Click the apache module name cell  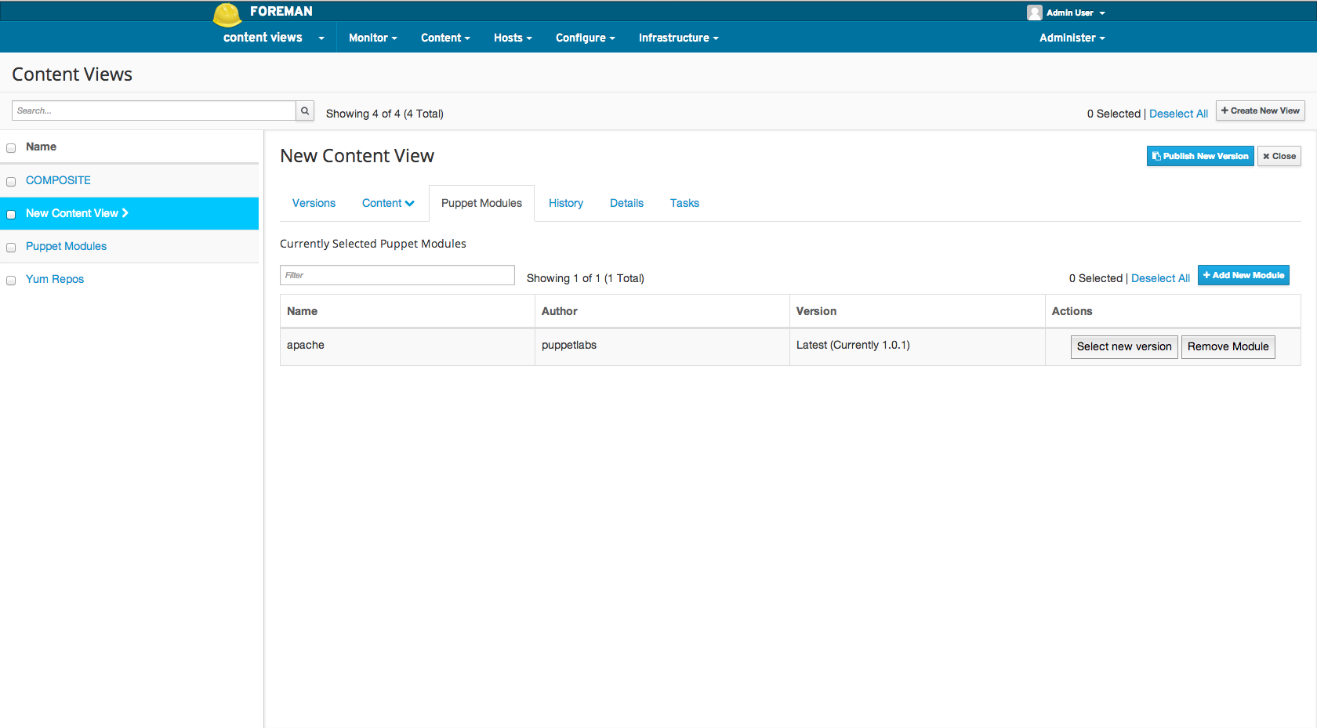tap(408, 346)
